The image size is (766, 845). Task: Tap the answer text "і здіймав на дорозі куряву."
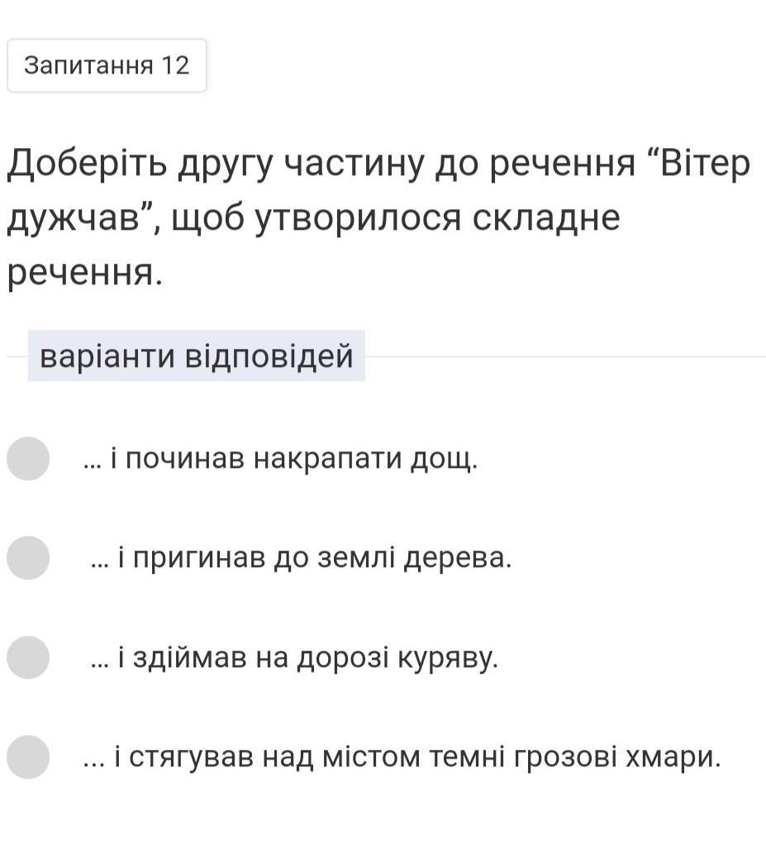pos(307,657)
